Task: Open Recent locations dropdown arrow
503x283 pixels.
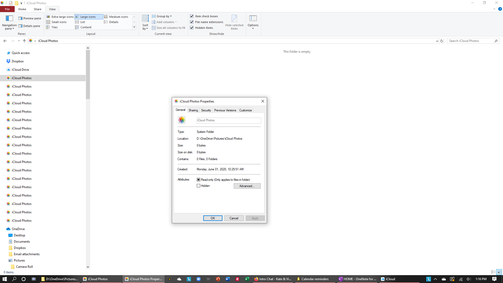Action: coord(19,41)
